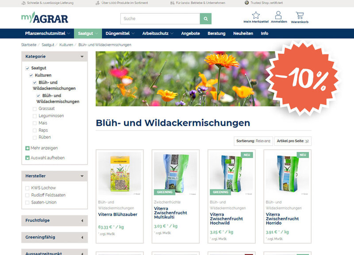The width and height of the screenshot is (354, 255).
Task: Click the Trusted Shop badge icon
Action: [247, 3]
